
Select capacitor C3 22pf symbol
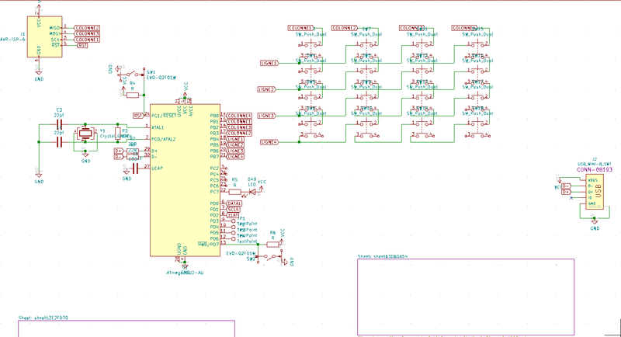pos(58,124)
